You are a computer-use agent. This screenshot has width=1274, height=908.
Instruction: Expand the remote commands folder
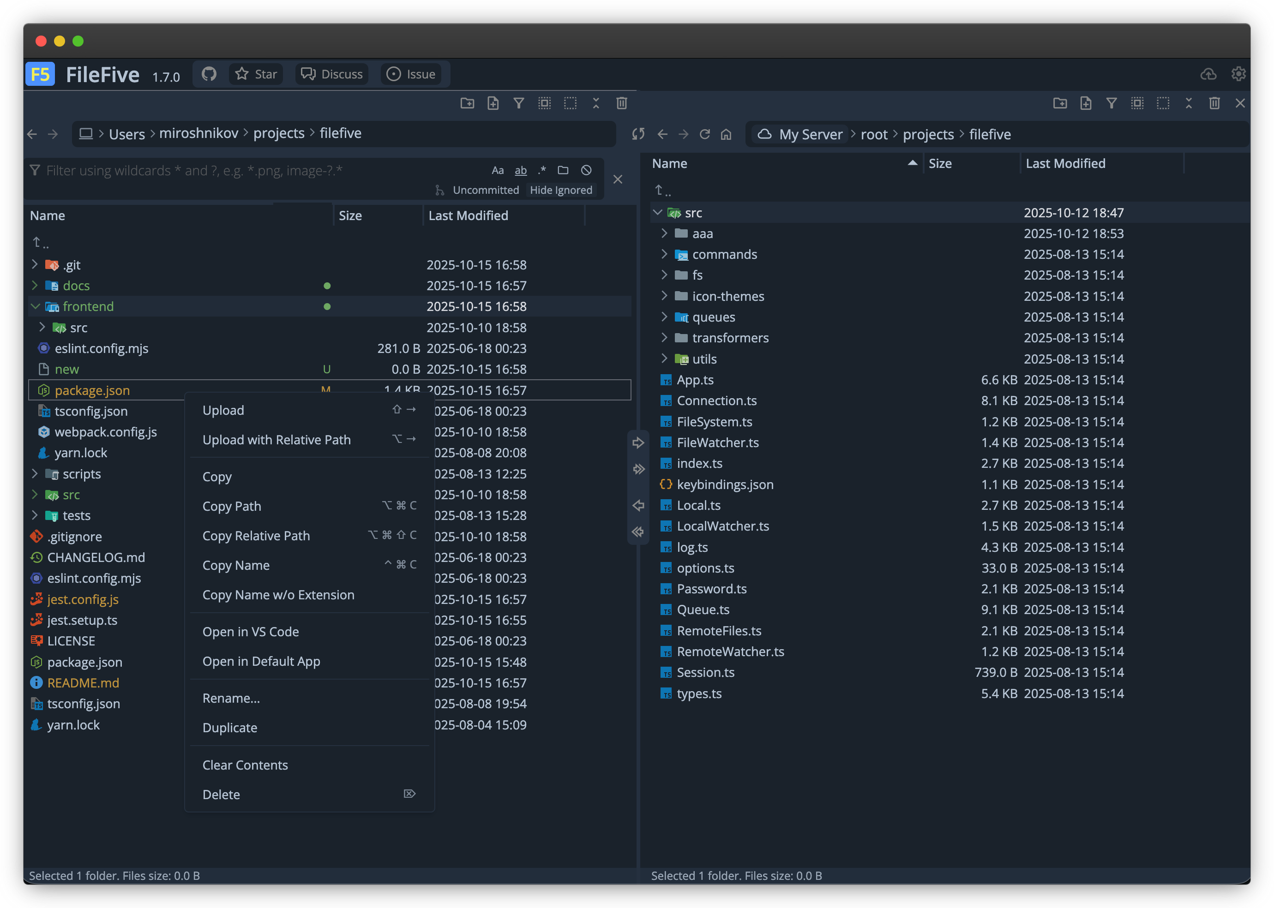(664, 254)
